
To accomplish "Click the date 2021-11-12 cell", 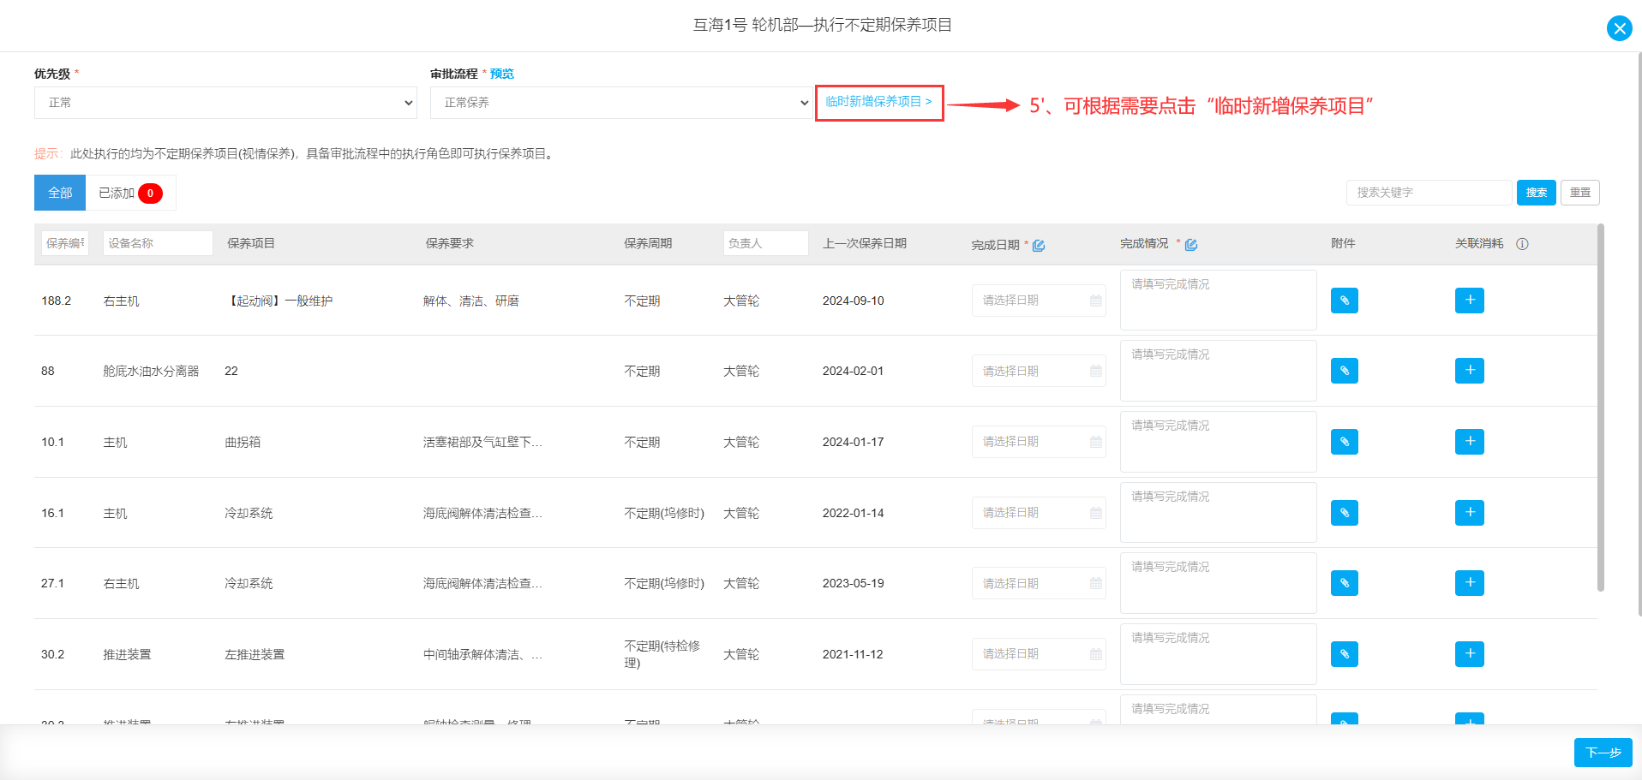I will [853, 654].
